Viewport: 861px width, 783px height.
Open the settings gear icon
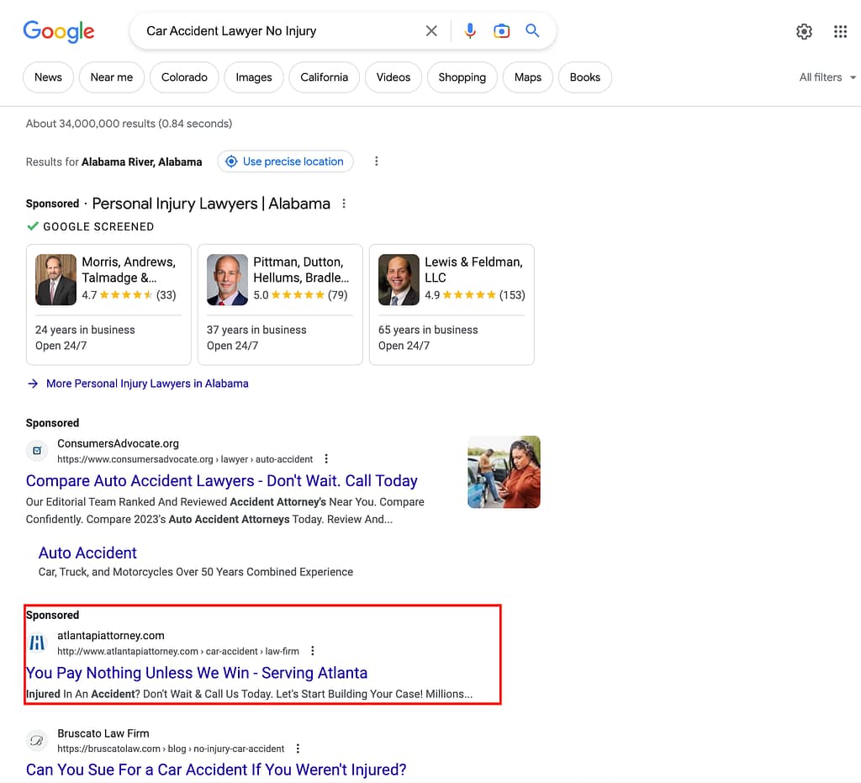pos(804,31)
